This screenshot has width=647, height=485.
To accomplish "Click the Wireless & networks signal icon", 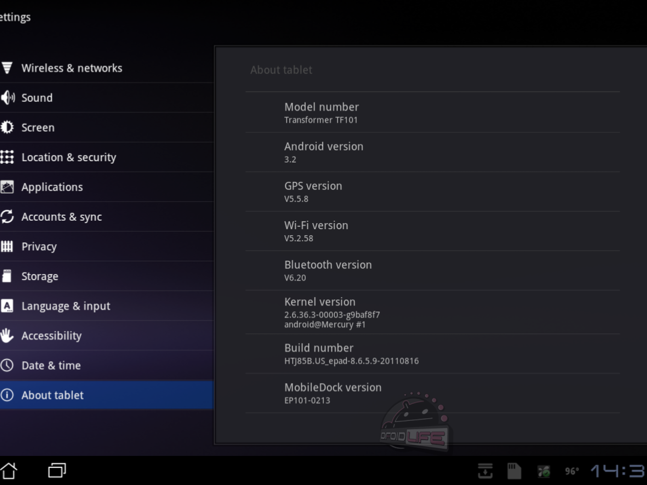I will click(x=7, y=68).
